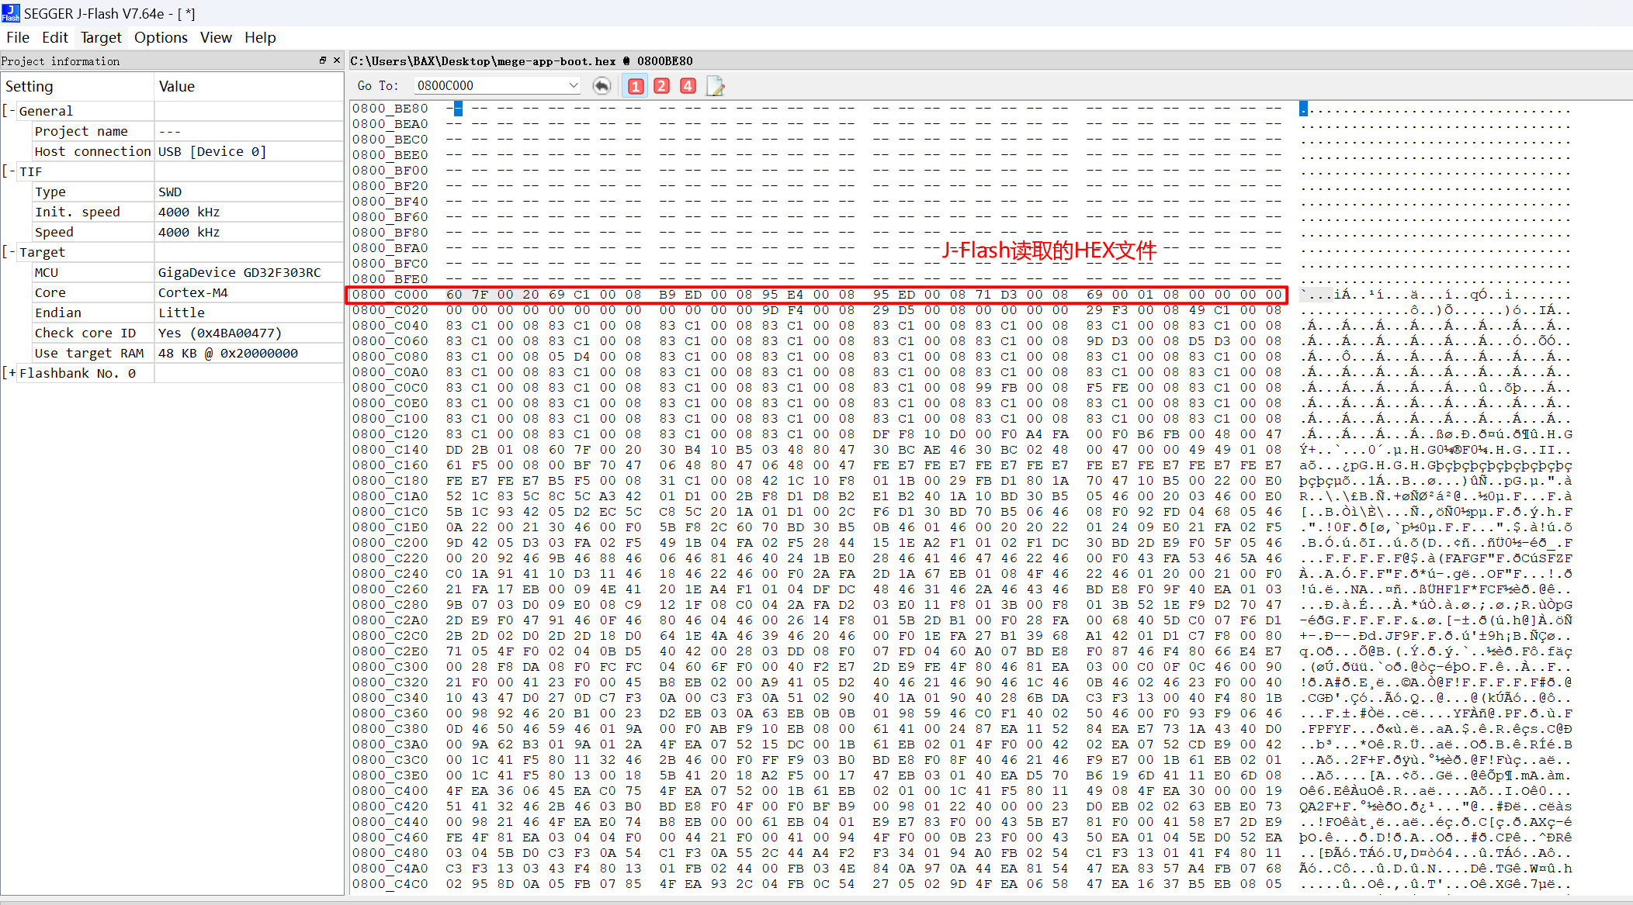This screenshot has width=1633, height=905.
Task: Click the 48 KB @ 0x20000000 value
Action: click(227, 353)
